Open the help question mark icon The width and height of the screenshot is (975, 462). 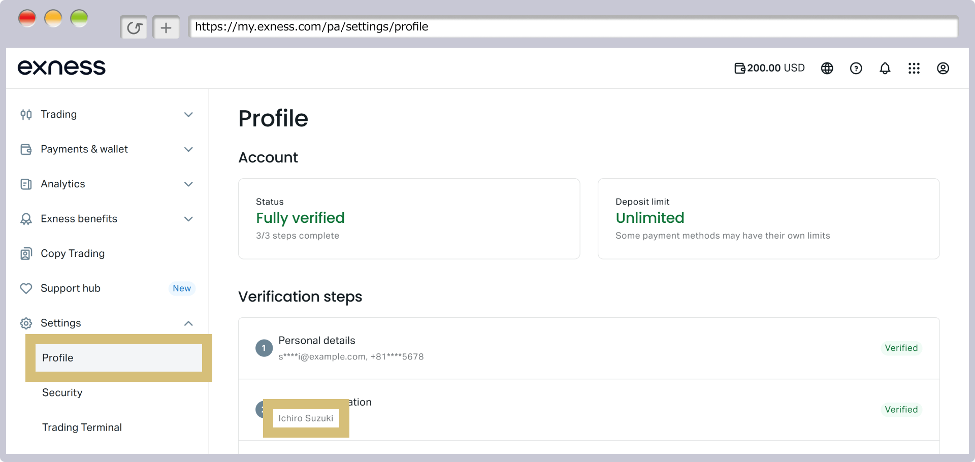pyautogui.click(x=856, y=68)
